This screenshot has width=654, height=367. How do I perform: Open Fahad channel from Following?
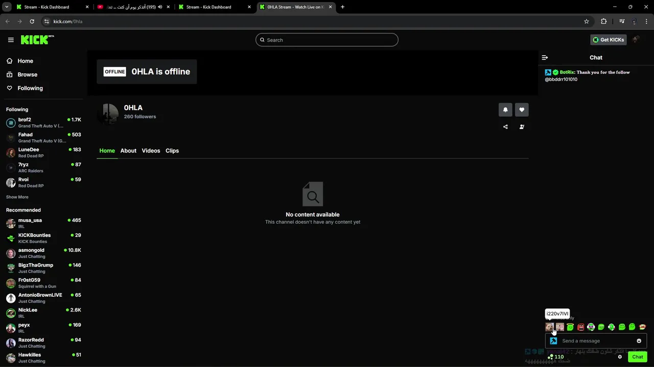43,138
